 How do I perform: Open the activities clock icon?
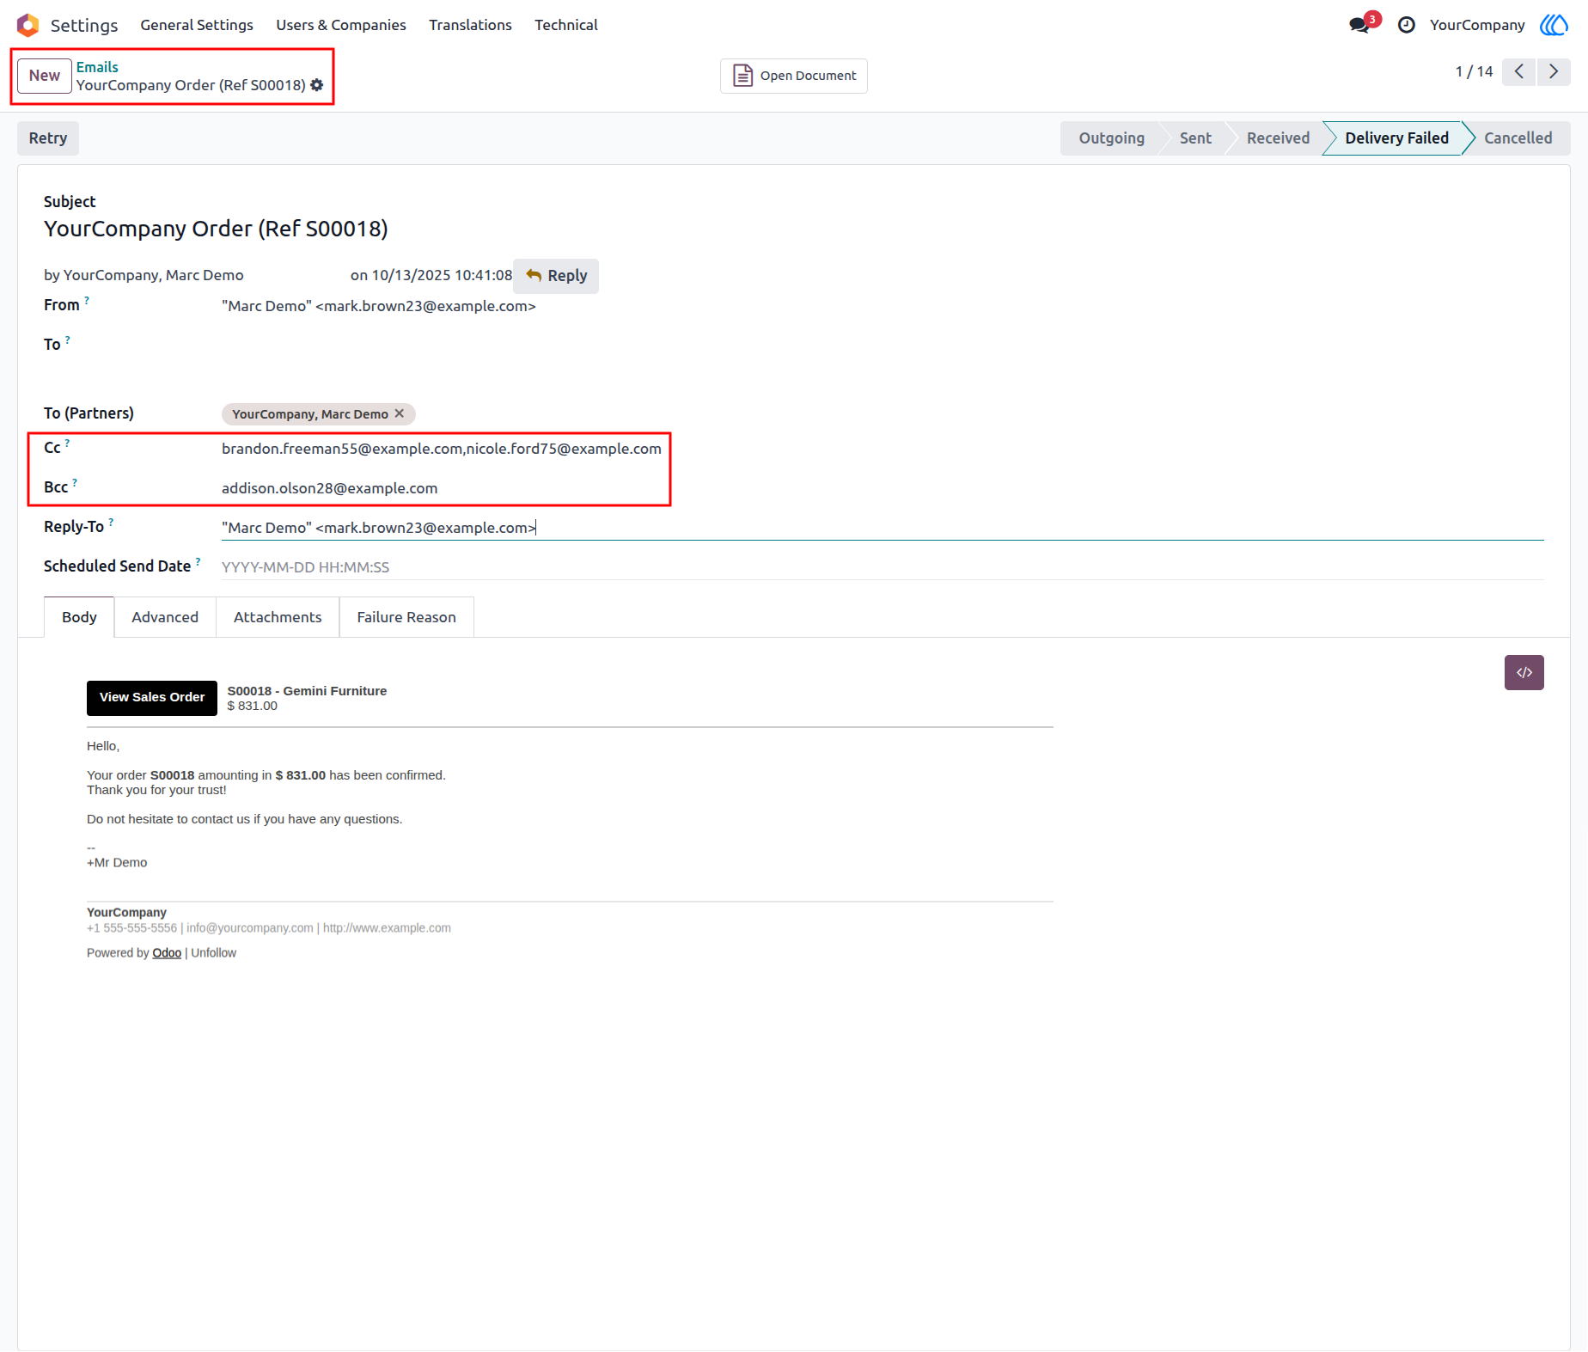coord(1406,25)
